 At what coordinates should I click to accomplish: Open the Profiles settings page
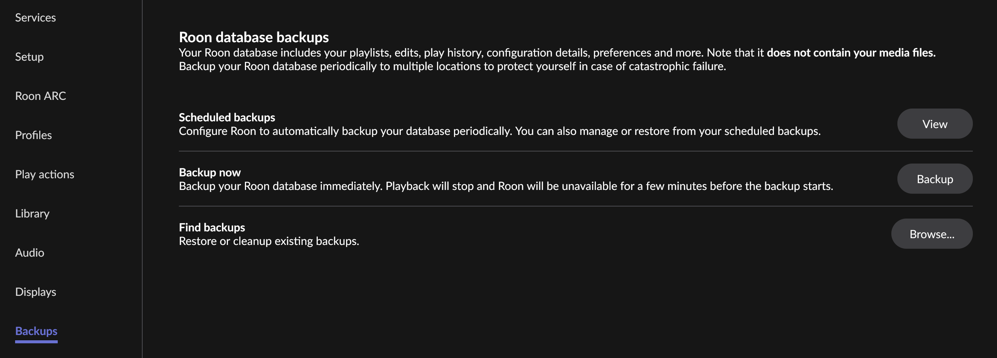coord(33,135)
